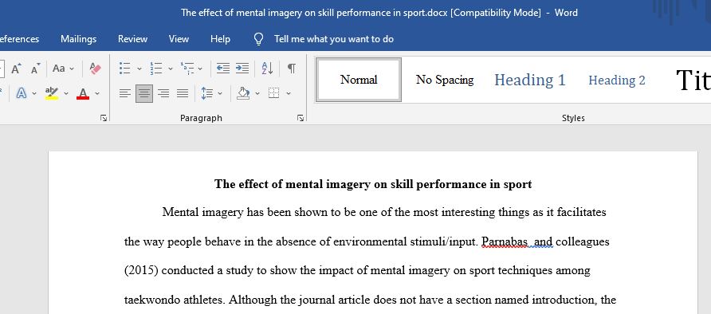Screen dimensions: 711x314
Task: Open the Review tab
Action: click(132, 39)
